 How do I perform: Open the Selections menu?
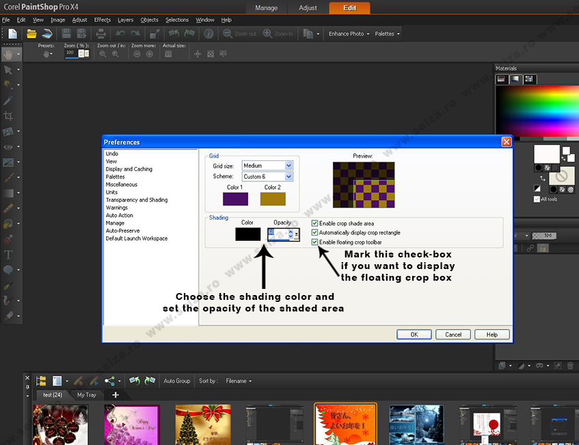177,20
